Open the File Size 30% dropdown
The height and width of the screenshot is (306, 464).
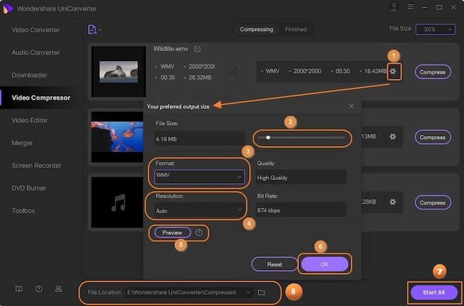435,29
